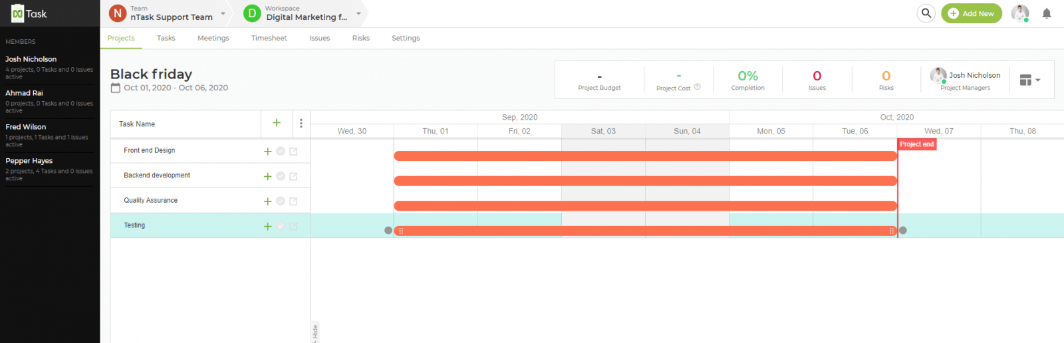
Task: Mark Quality Assurance task complete
Action: (281, 201)
